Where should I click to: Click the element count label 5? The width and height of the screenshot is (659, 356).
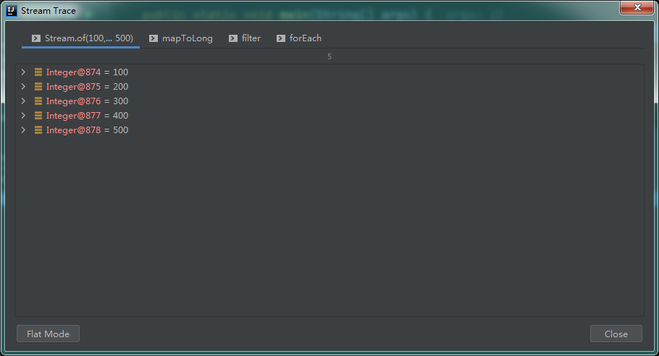click(x=329, y=56)
